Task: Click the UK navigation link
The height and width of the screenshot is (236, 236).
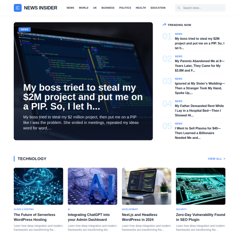Action: pos(95,8)
